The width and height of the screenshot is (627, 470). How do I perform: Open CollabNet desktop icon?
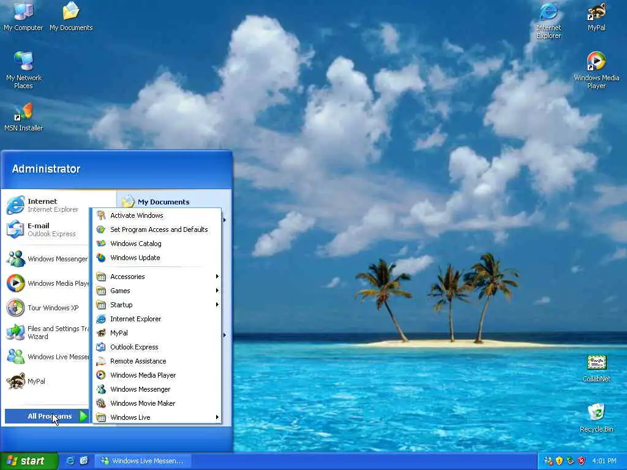pyautogui.click(x=596, y=368)
